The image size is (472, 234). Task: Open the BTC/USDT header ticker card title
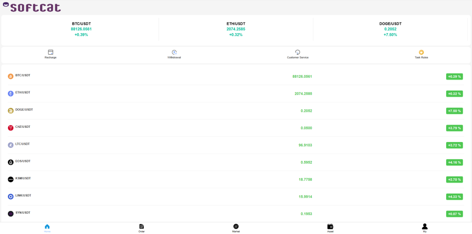coord(81,24)
